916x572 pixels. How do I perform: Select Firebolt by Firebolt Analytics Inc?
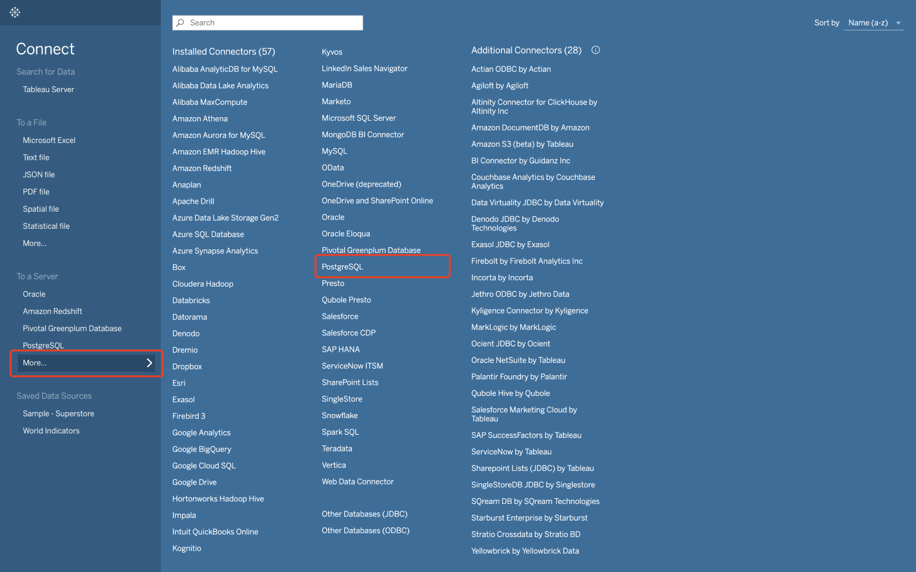(527, 261)
